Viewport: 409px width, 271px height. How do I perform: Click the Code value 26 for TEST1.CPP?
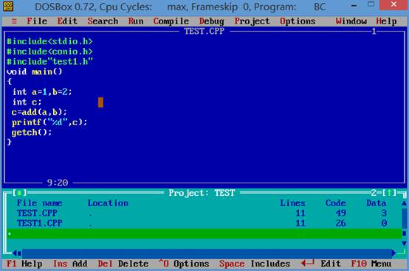[341, 223]
